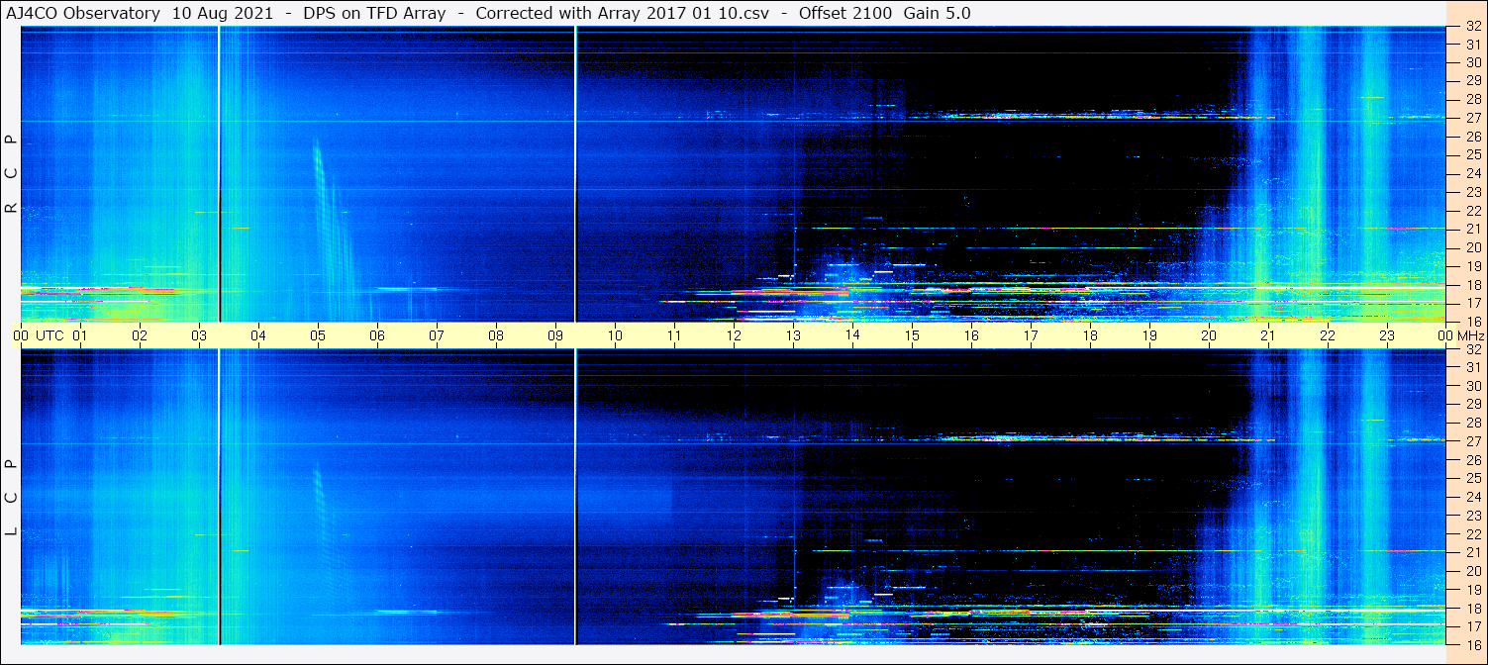Image resolution: width=1488 pixels, height=665 pixels.
Task: Click the '21' hour tick on time axis
Action: coord(1268,335)
